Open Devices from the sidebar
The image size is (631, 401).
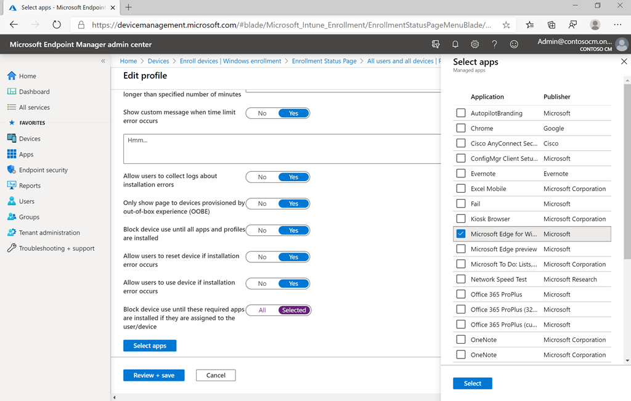coord(28,138)
